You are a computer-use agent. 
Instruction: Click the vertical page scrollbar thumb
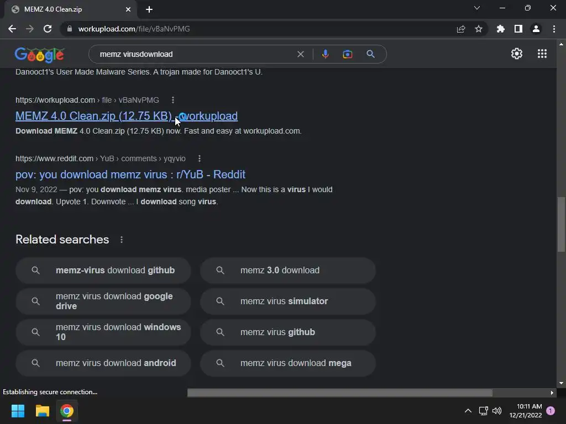point(561,224)
